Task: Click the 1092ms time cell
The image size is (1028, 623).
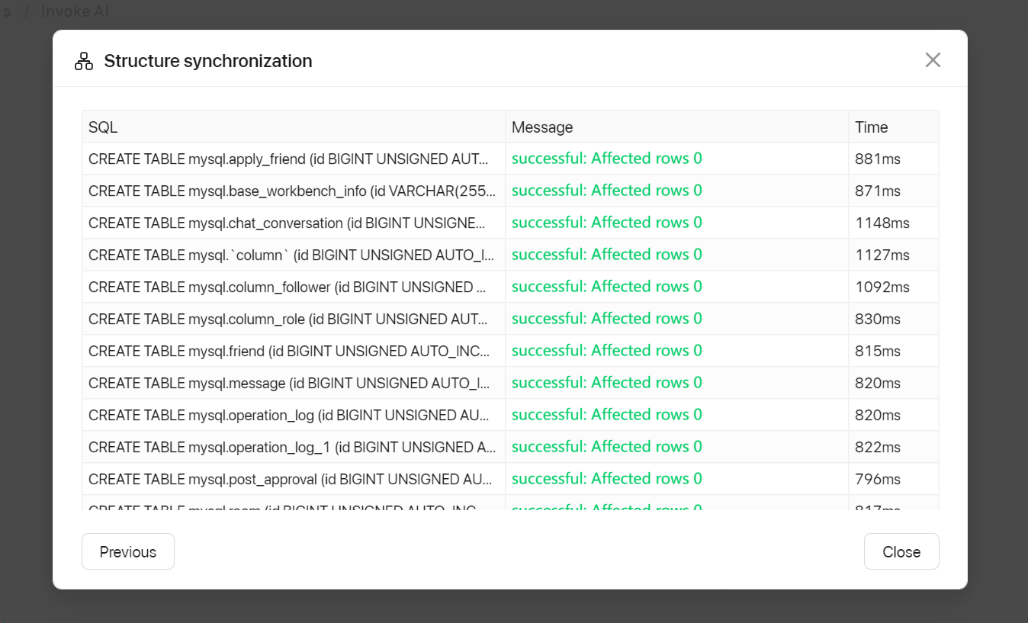Action: click(x=894, y=287)
